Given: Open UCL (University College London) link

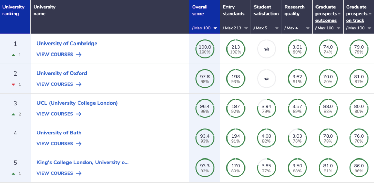Looking at the screenshot, I should (x=77, y=103).
